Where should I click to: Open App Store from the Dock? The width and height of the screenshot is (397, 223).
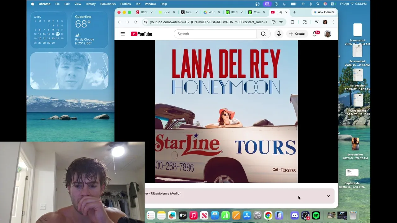[247, 215]
